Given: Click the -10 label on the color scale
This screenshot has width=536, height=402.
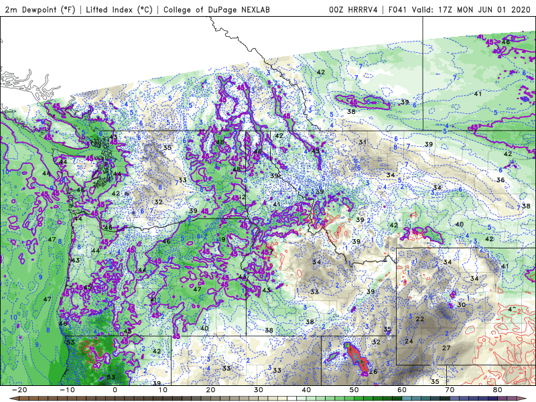Looking at the screenshot, I should point(67,390).
